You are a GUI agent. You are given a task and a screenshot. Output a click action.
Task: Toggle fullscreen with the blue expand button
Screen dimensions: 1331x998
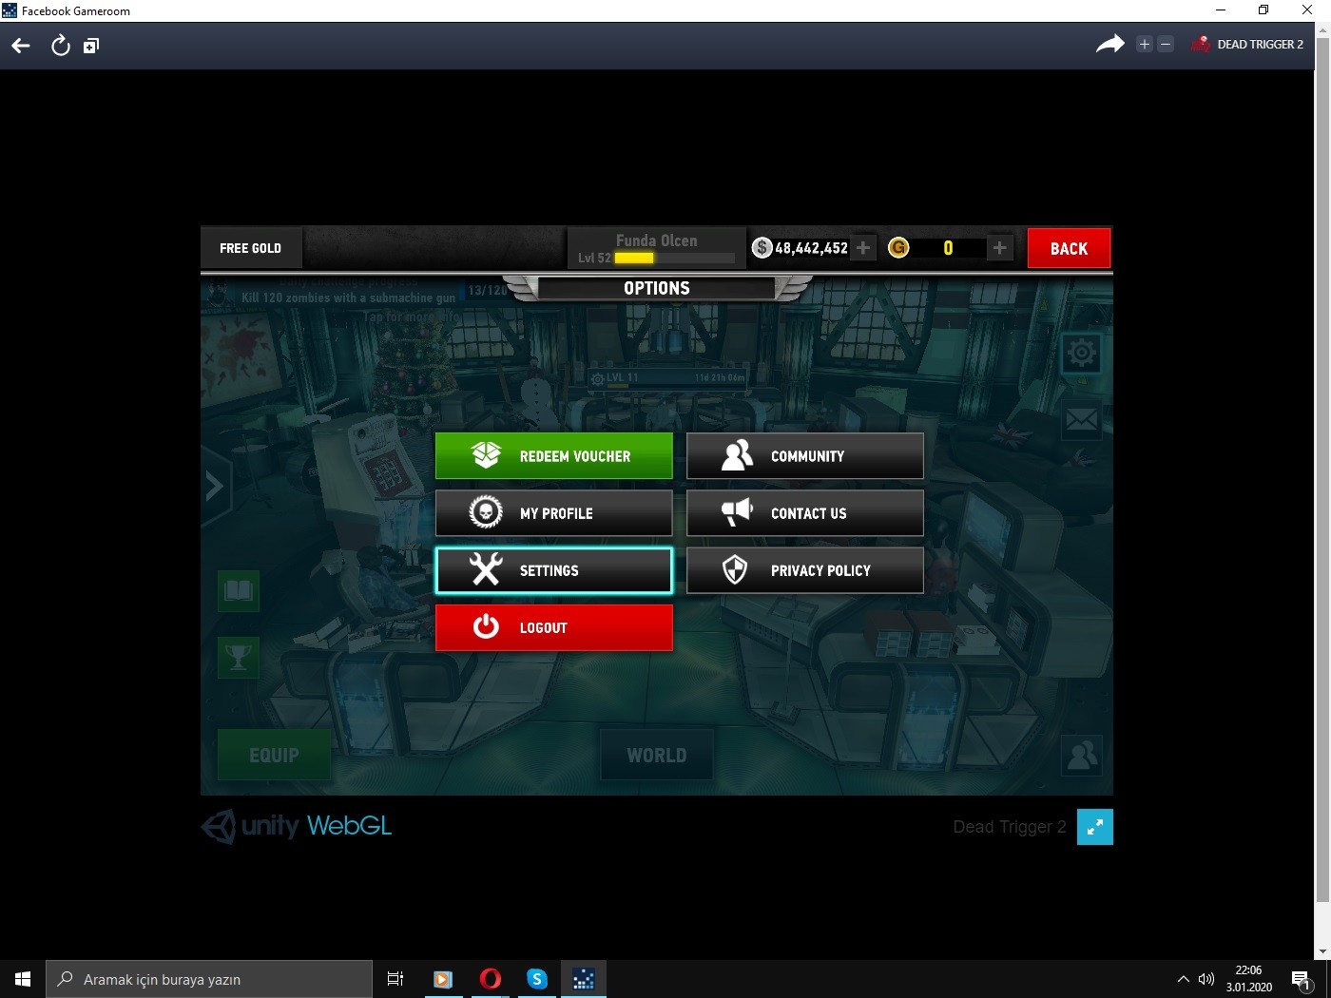[x=1095, y=827]
